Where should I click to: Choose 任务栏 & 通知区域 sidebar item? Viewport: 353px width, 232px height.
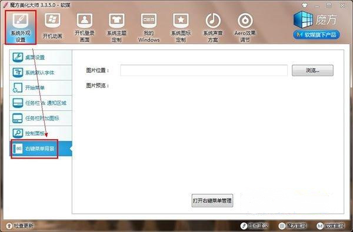pyautogui.click(x=41, y=103)
